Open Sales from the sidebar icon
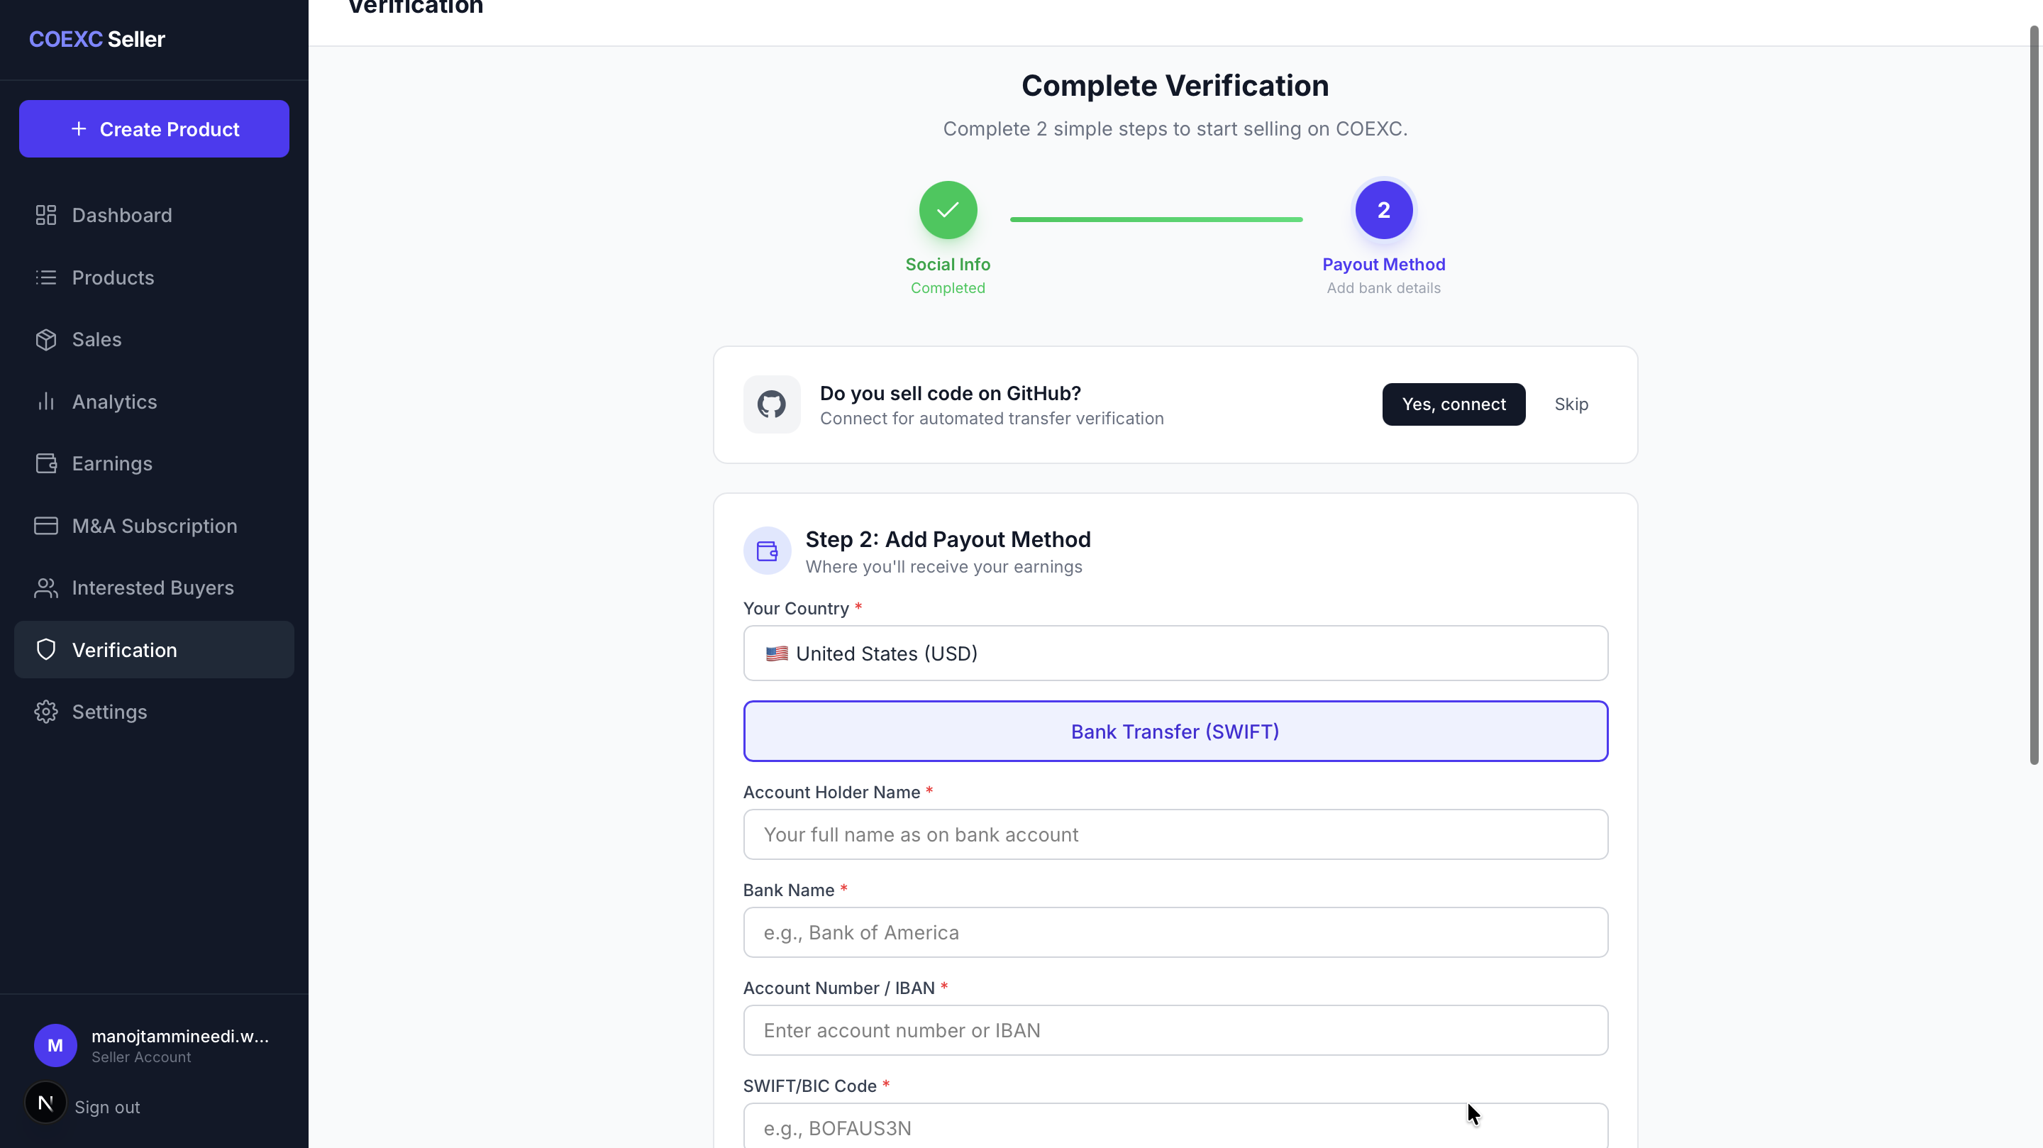Viewport: 2043px width, 1148px height. [45, 338]
